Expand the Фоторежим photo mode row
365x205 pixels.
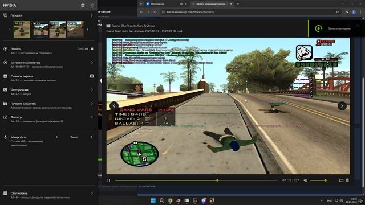tap(92, 90)
